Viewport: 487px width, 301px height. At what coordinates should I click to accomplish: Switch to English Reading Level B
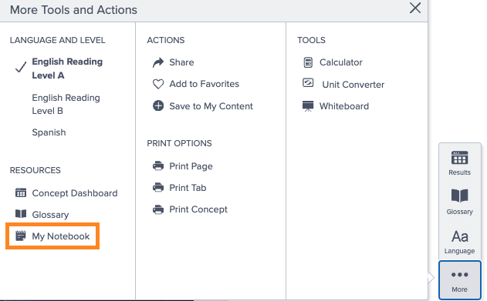[66, 104]
